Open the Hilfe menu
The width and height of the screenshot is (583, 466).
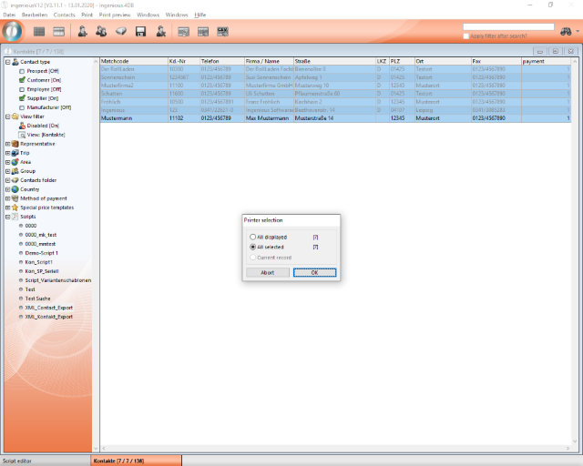click(x=200, y=15)
